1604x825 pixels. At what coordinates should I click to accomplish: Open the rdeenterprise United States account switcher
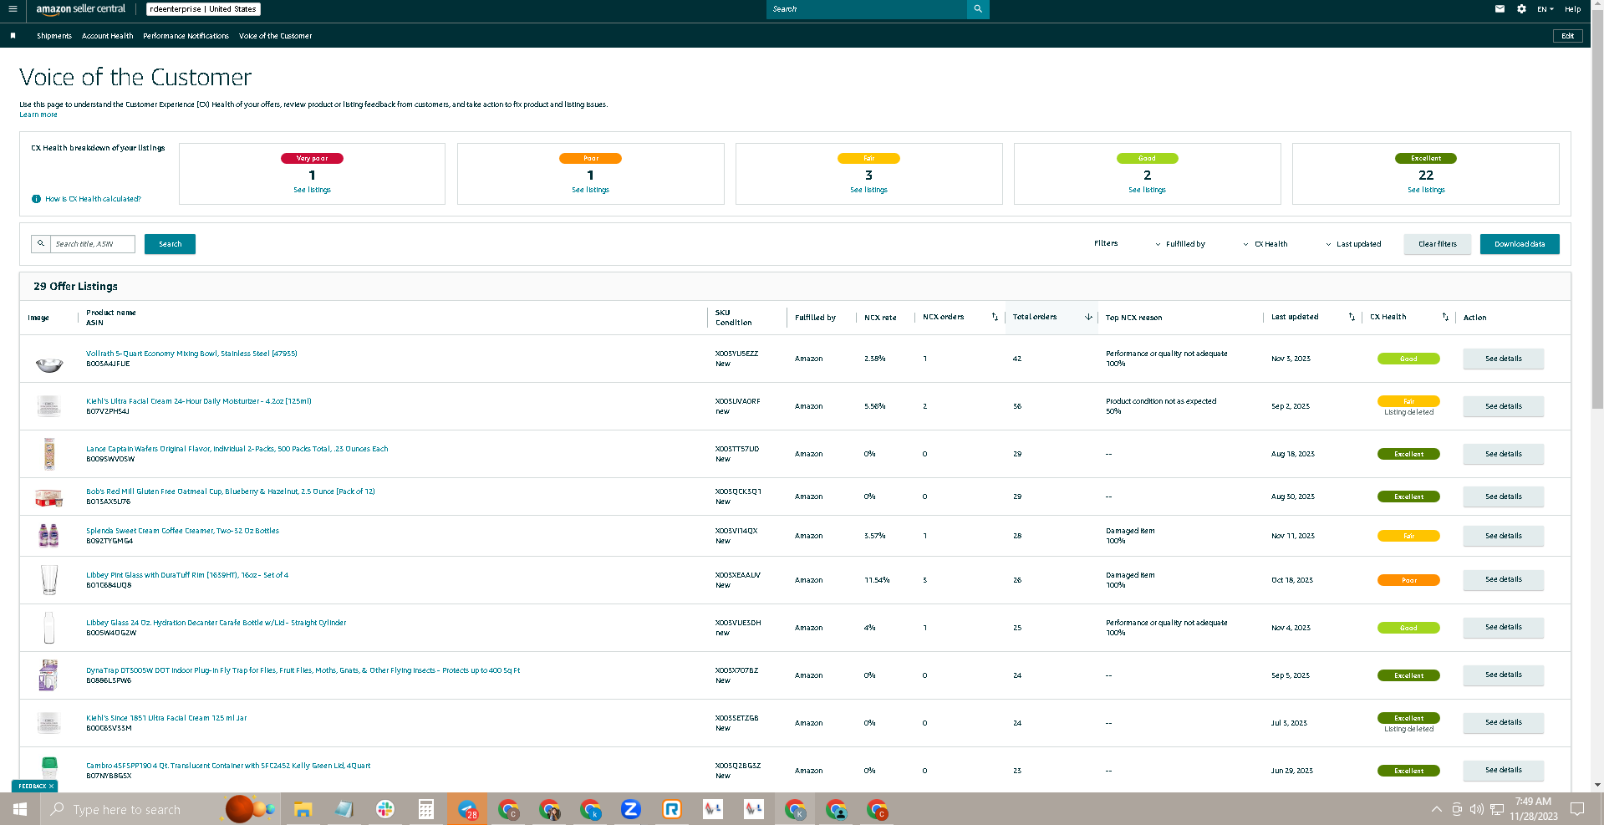pyautogui.click(x=203, y=9)
